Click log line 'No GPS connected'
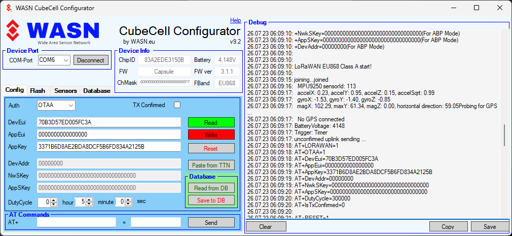The image size is (512, 236). (x=321, y=119)
